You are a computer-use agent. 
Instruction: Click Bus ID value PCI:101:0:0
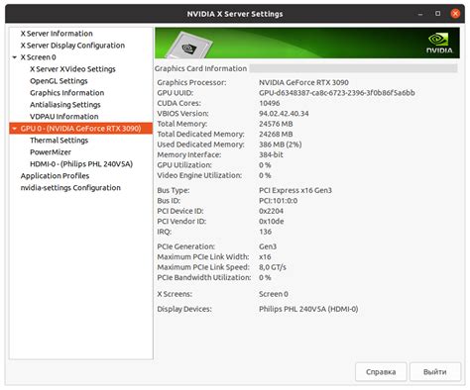279,201
